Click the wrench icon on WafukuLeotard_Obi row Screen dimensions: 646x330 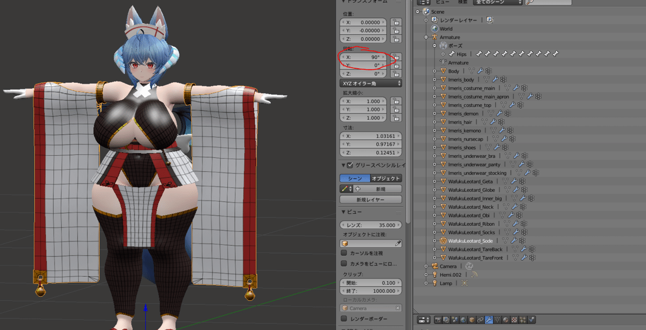511,215
